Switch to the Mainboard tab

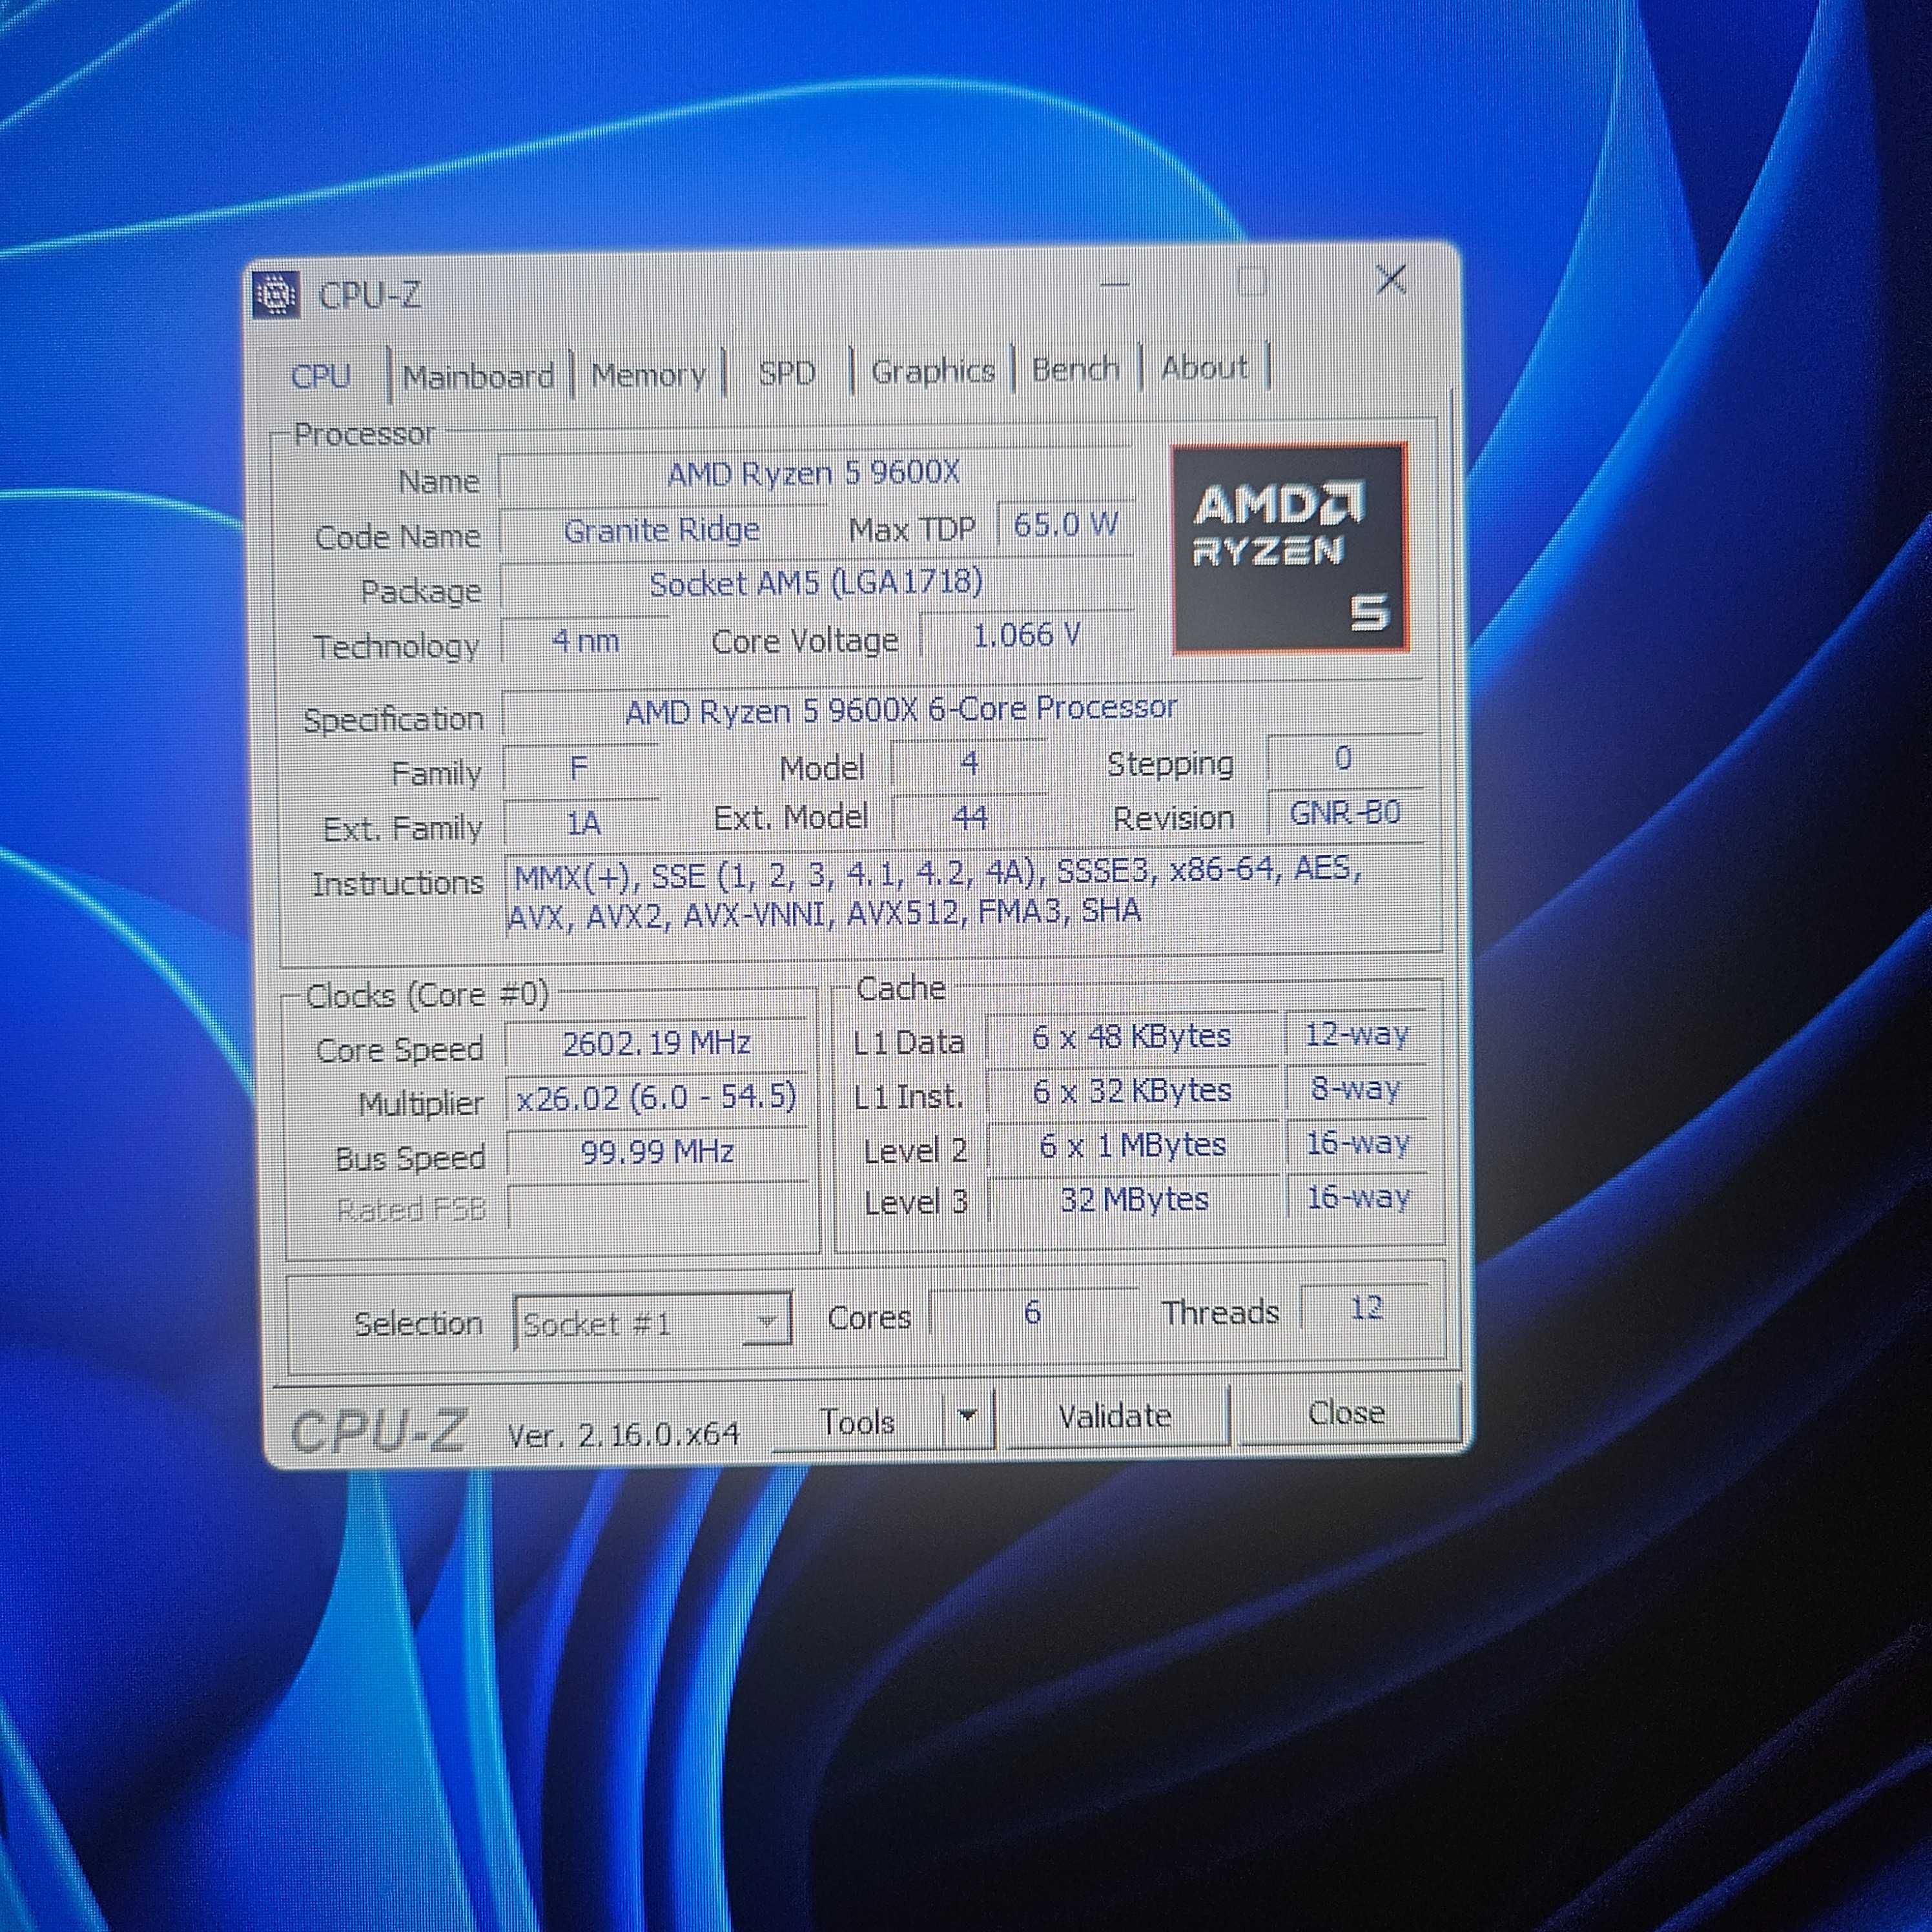point(478,377)
